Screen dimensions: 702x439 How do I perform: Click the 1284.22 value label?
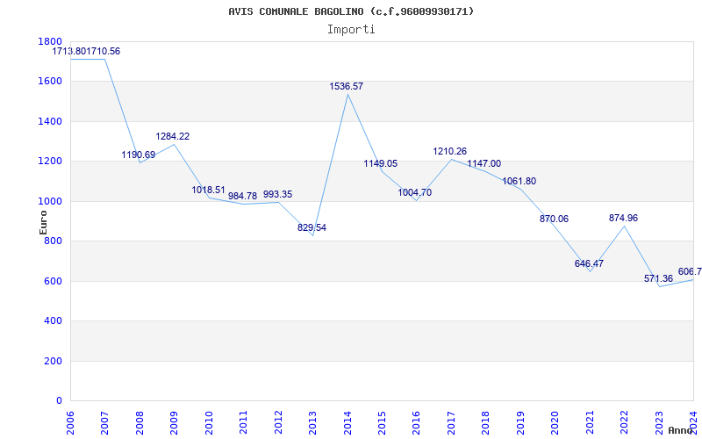coord(173,136)
